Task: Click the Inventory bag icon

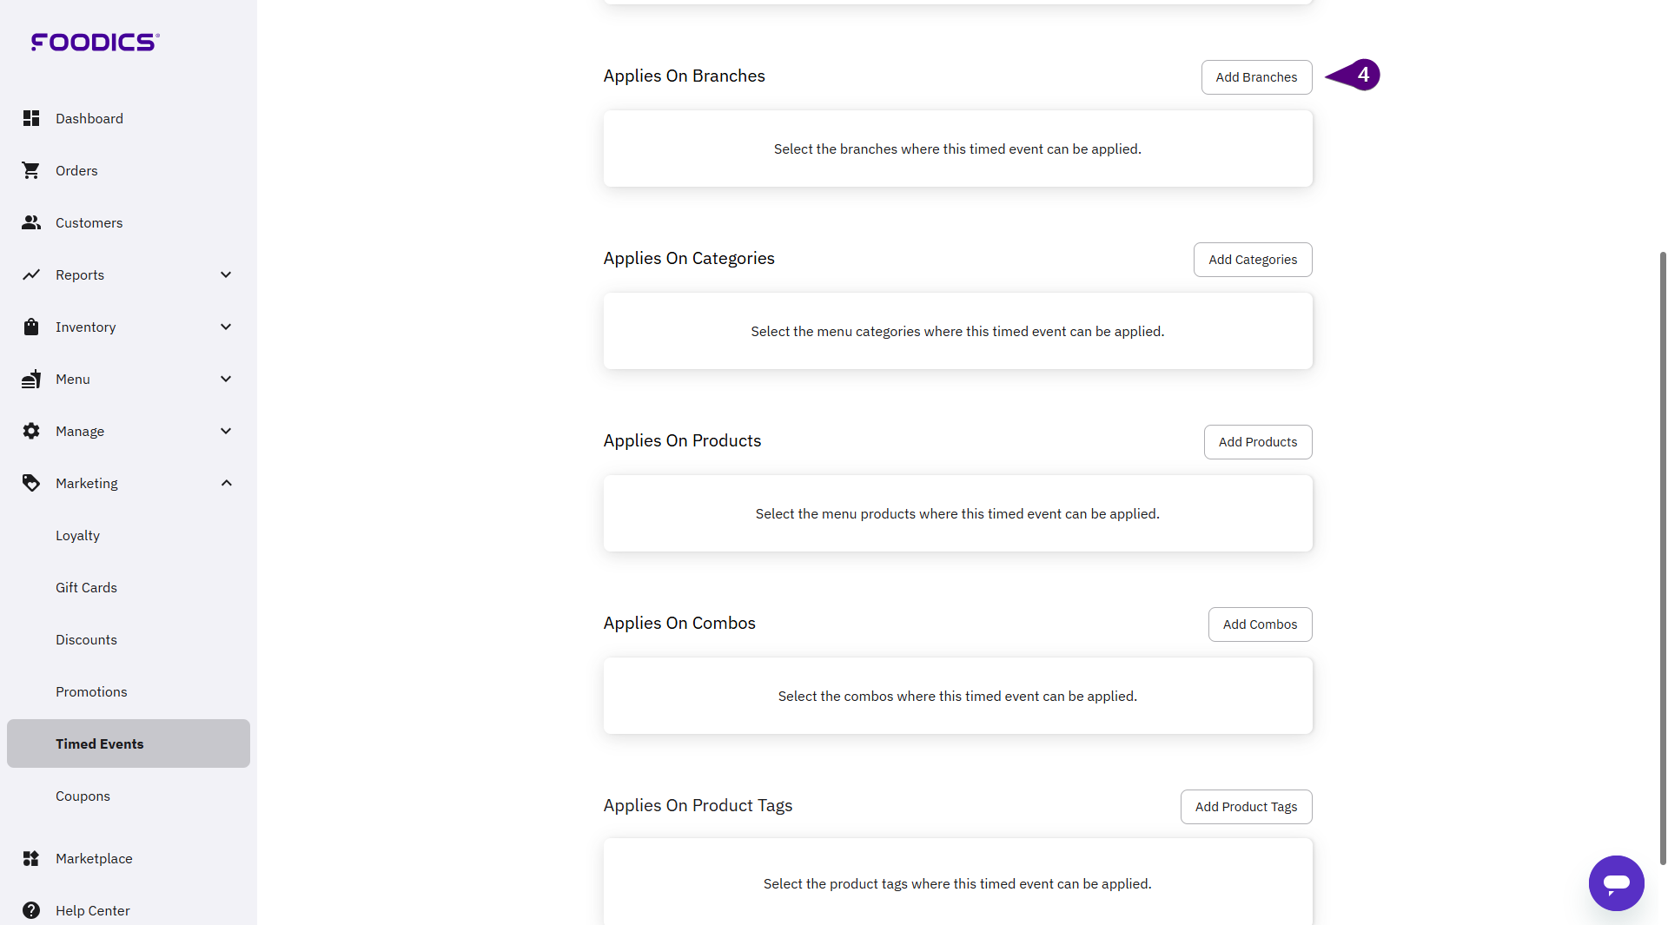Action: (31, 327)
